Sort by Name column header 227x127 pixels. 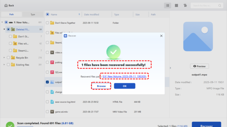[54, 14]
